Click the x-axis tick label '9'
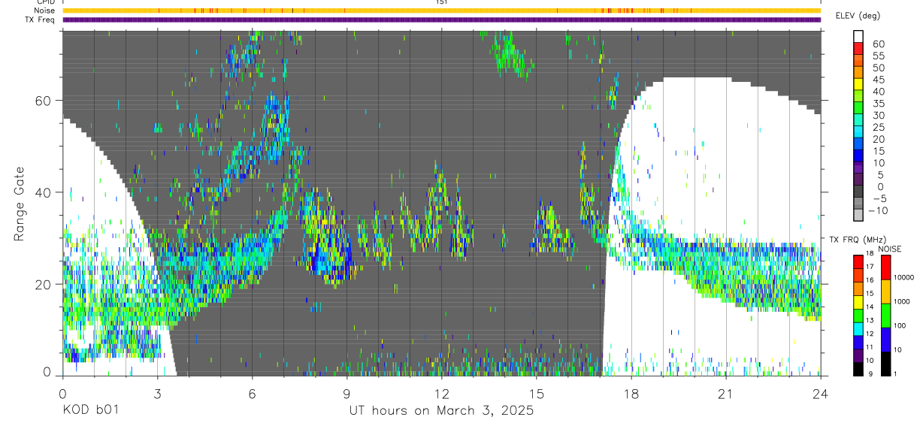This screenshot has width=923, height=426. click(x=347, y=393)
